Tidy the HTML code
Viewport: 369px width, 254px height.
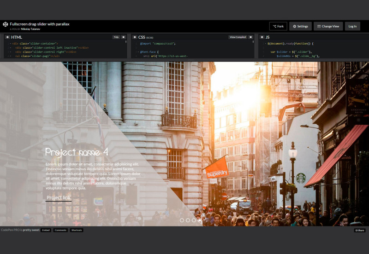coord(116,37)
